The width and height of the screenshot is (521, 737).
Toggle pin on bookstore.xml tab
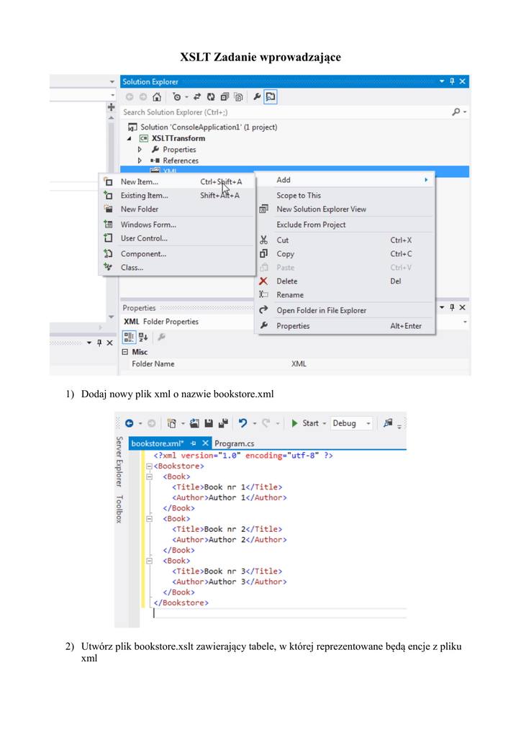point(193,443)
